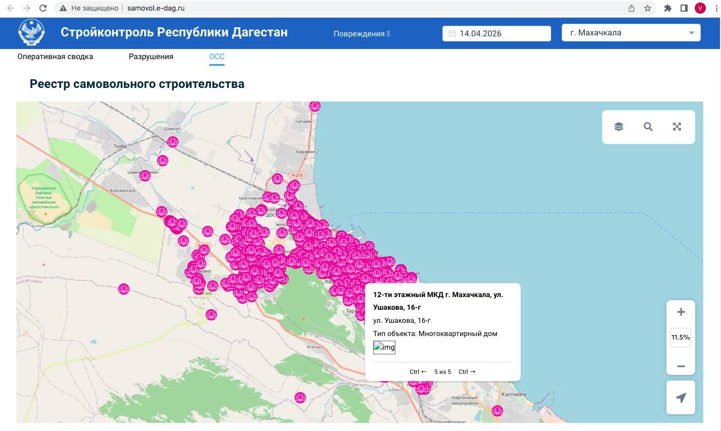Switch to Оперативная сводка tab

click(x=55, y=57)
